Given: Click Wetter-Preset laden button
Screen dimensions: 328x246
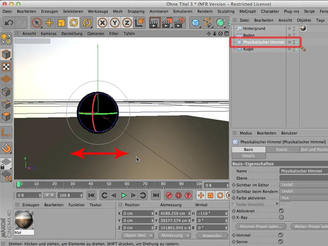Looking at the screenshot, I should 310,226.
